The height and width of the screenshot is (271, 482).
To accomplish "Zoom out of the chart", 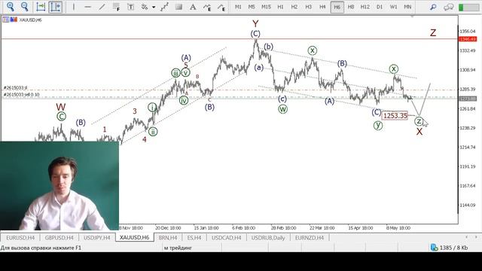I will [x=25, y=7].
